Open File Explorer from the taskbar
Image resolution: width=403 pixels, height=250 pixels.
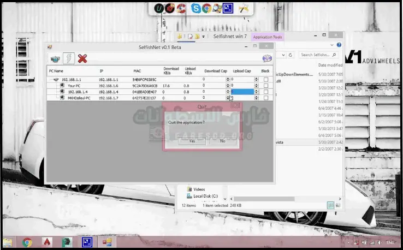point(8,242)
